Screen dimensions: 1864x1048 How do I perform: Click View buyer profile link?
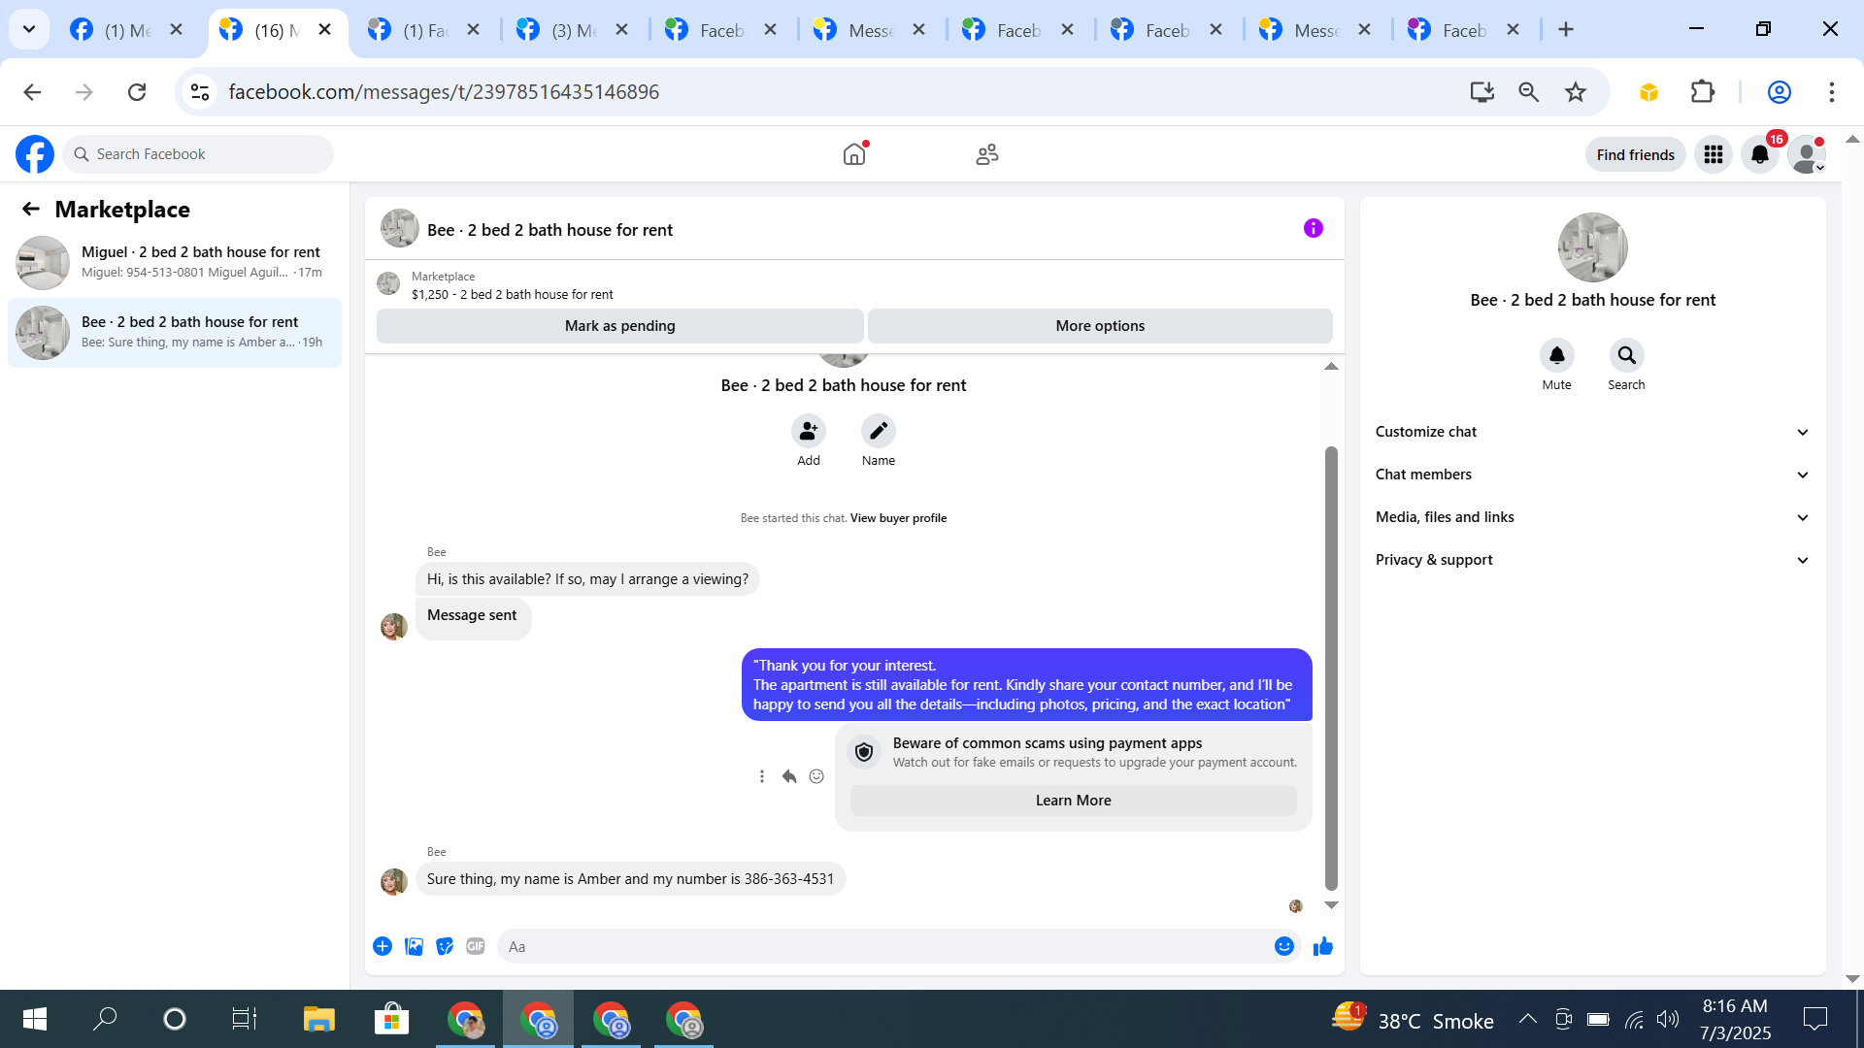click(x=898, y=518)
